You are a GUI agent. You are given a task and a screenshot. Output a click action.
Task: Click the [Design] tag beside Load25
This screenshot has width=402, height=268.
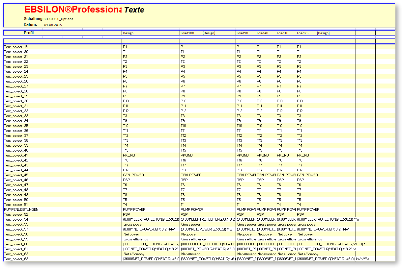(323, 33)
